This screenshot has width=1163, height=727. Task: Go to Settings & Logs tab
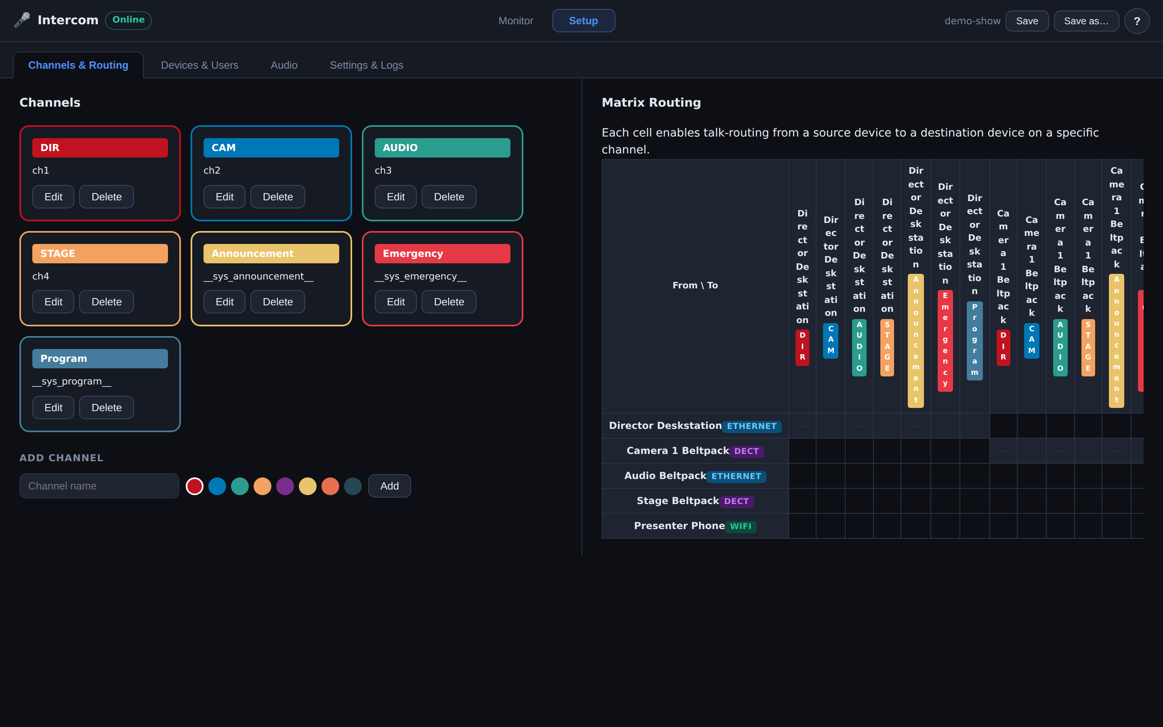coord(366,65)
